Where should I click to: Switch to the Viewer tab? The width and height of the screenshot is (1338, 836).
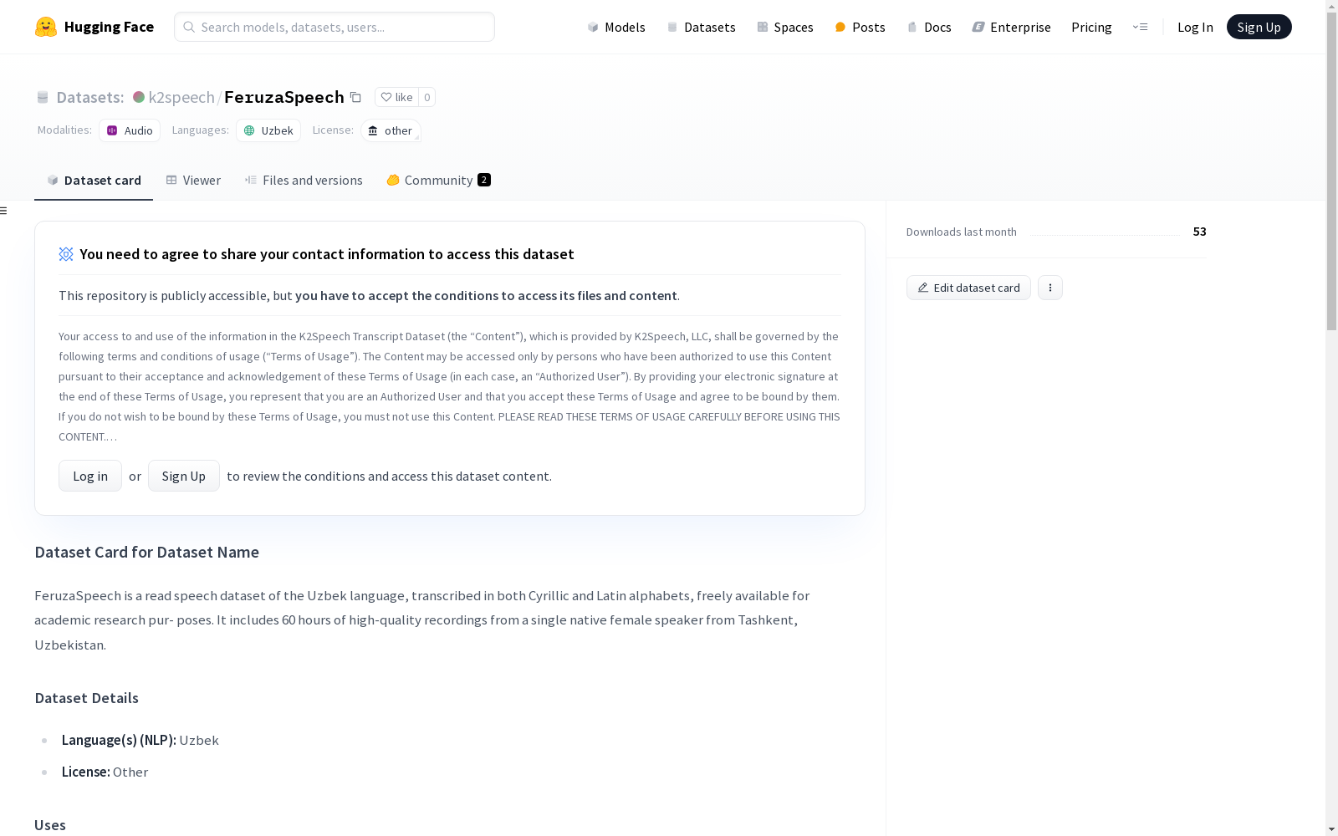[193, 181]
